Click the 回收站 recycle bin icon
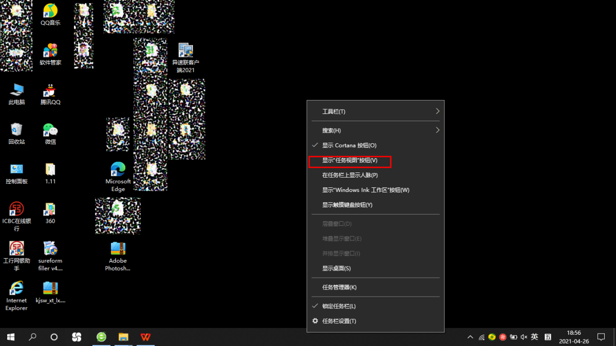 pos(16,133)
